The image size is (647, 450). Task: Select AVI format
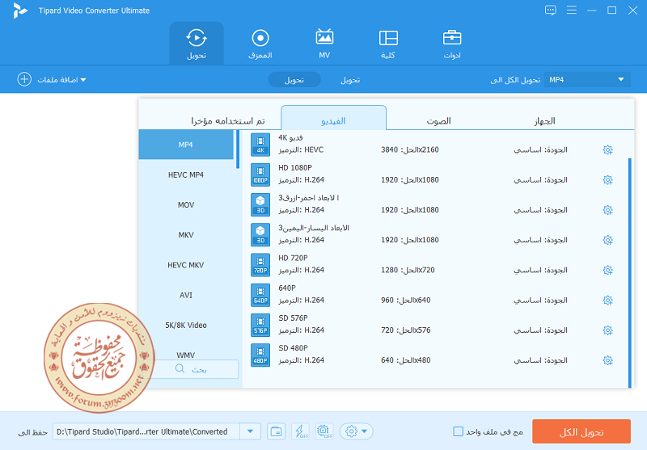pos(186,295)
